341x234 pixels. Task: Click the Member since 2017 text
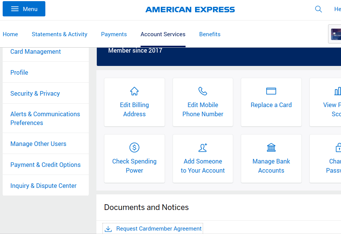point(135,50)
